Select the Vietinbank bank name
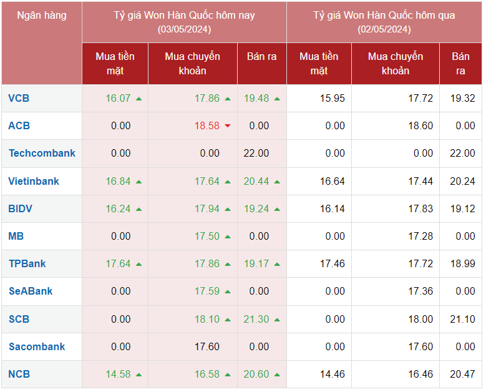486x392 pixels. [x=34, y=181]
